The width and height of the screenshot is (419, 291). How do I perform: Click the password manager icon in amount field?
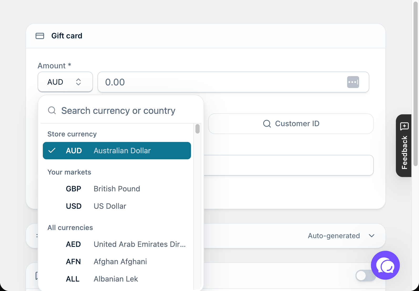tap(353, 82)
